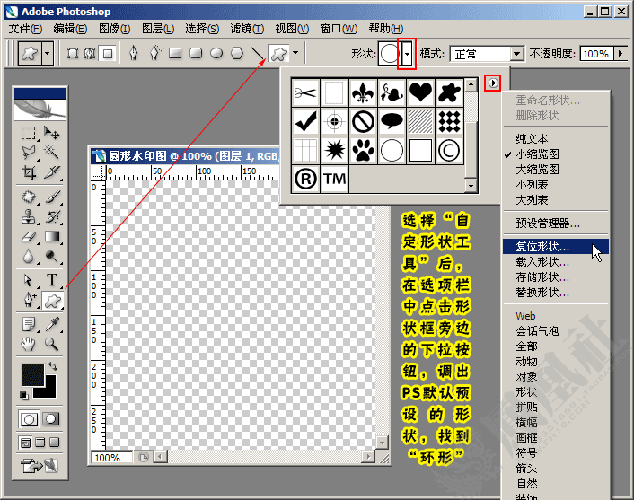634x500 pixels.
Task: Select the Polygonal Lasso tool
Action: (x=29, y=153)
